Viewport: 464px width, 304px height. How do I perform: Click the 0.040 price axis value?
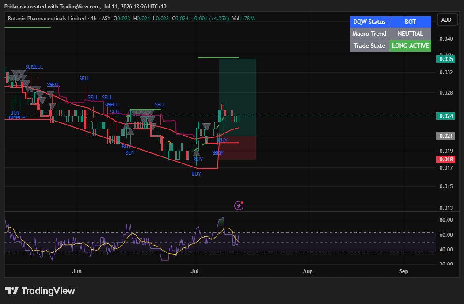click(446, 39)
